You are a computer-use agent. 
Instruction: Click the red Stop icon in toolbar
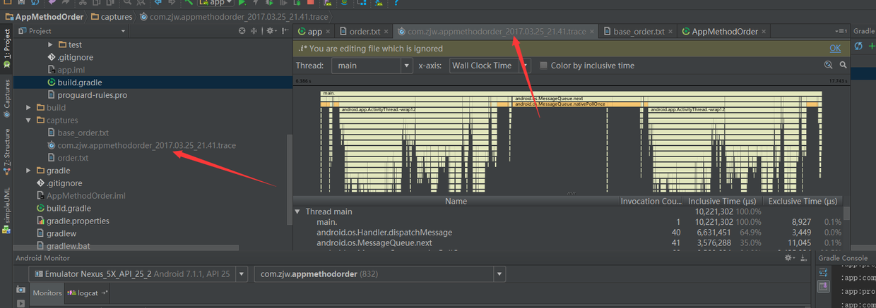click(x=310, y=3)
